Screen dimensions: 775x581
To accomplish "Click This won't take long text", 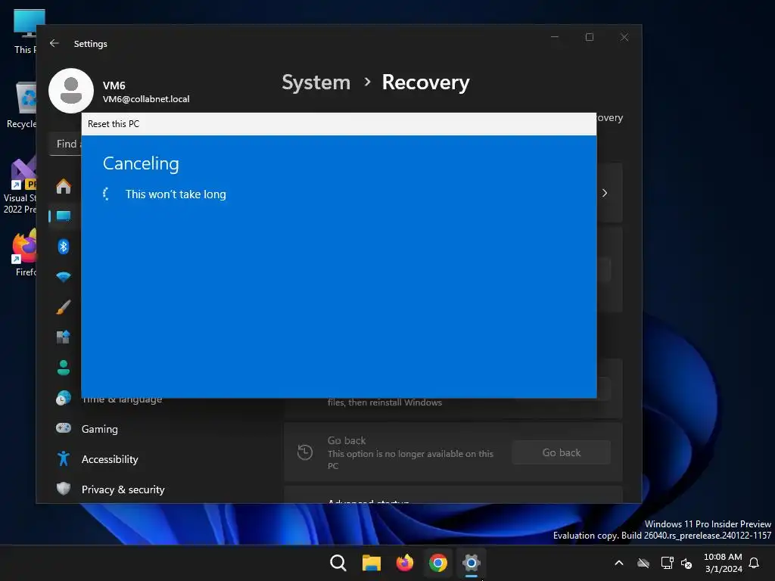I will click(176, 194).
